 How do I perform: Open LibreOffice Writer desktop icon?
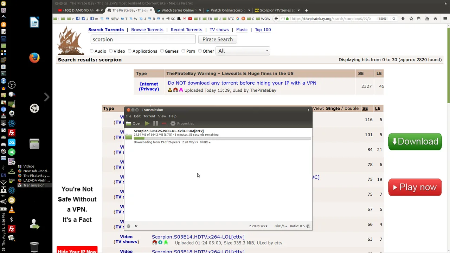pos(34,22)
